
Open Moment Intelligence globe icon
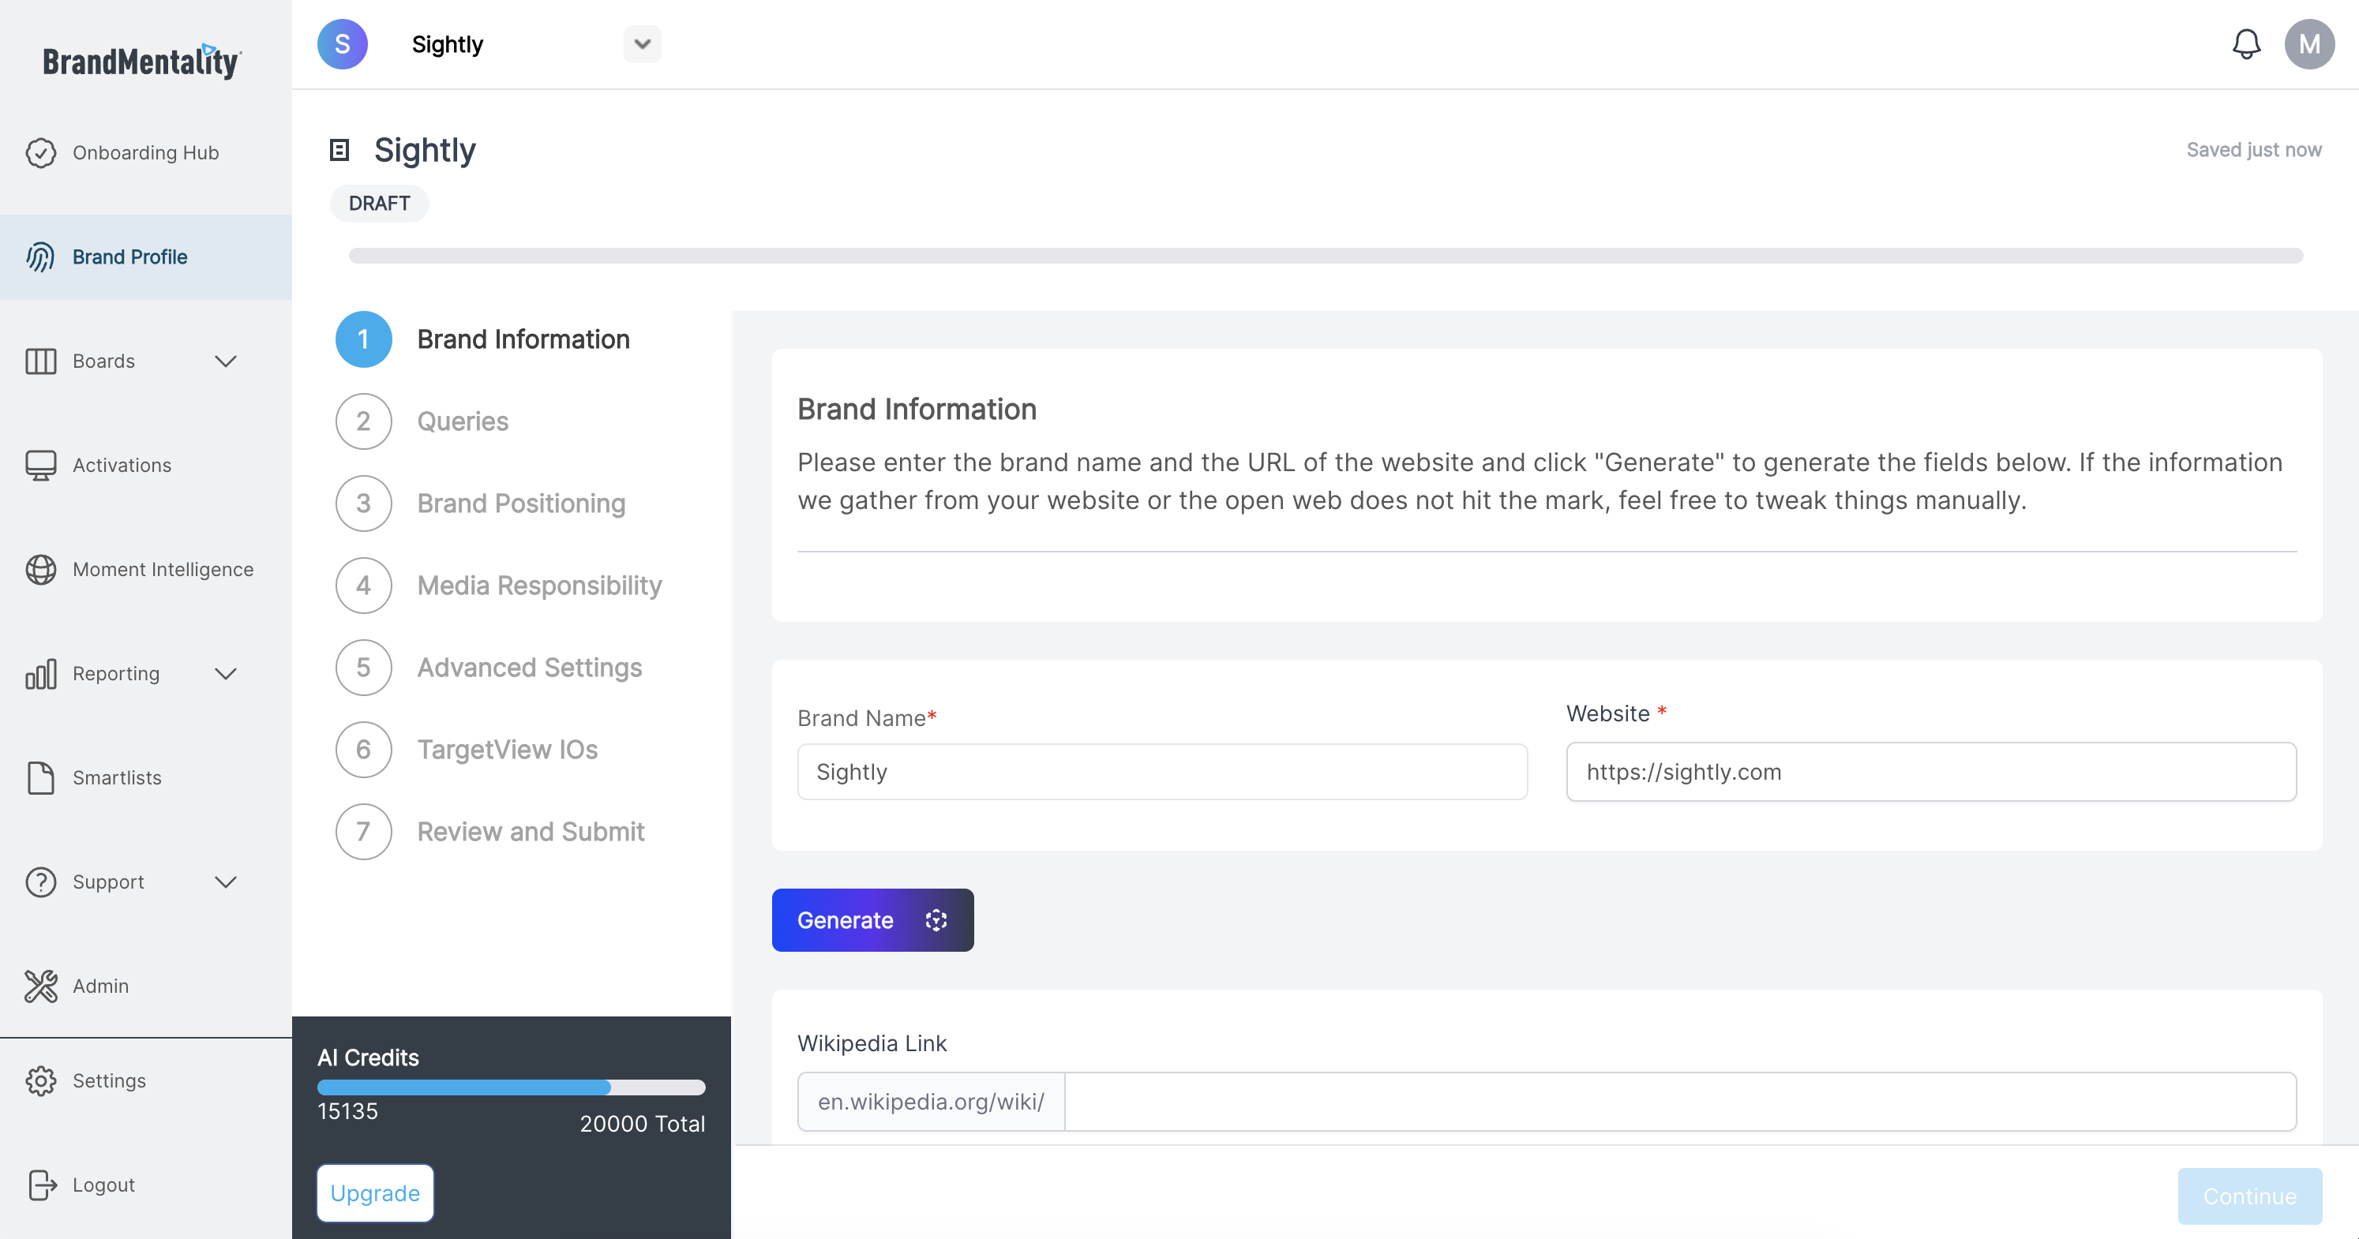point(40,569)
